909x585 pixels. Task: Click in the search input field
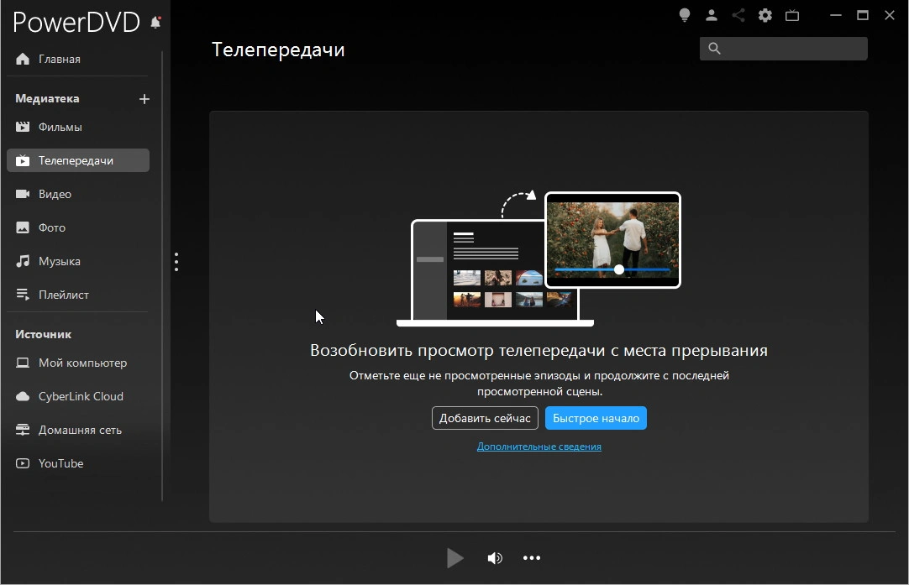(794, 49)
